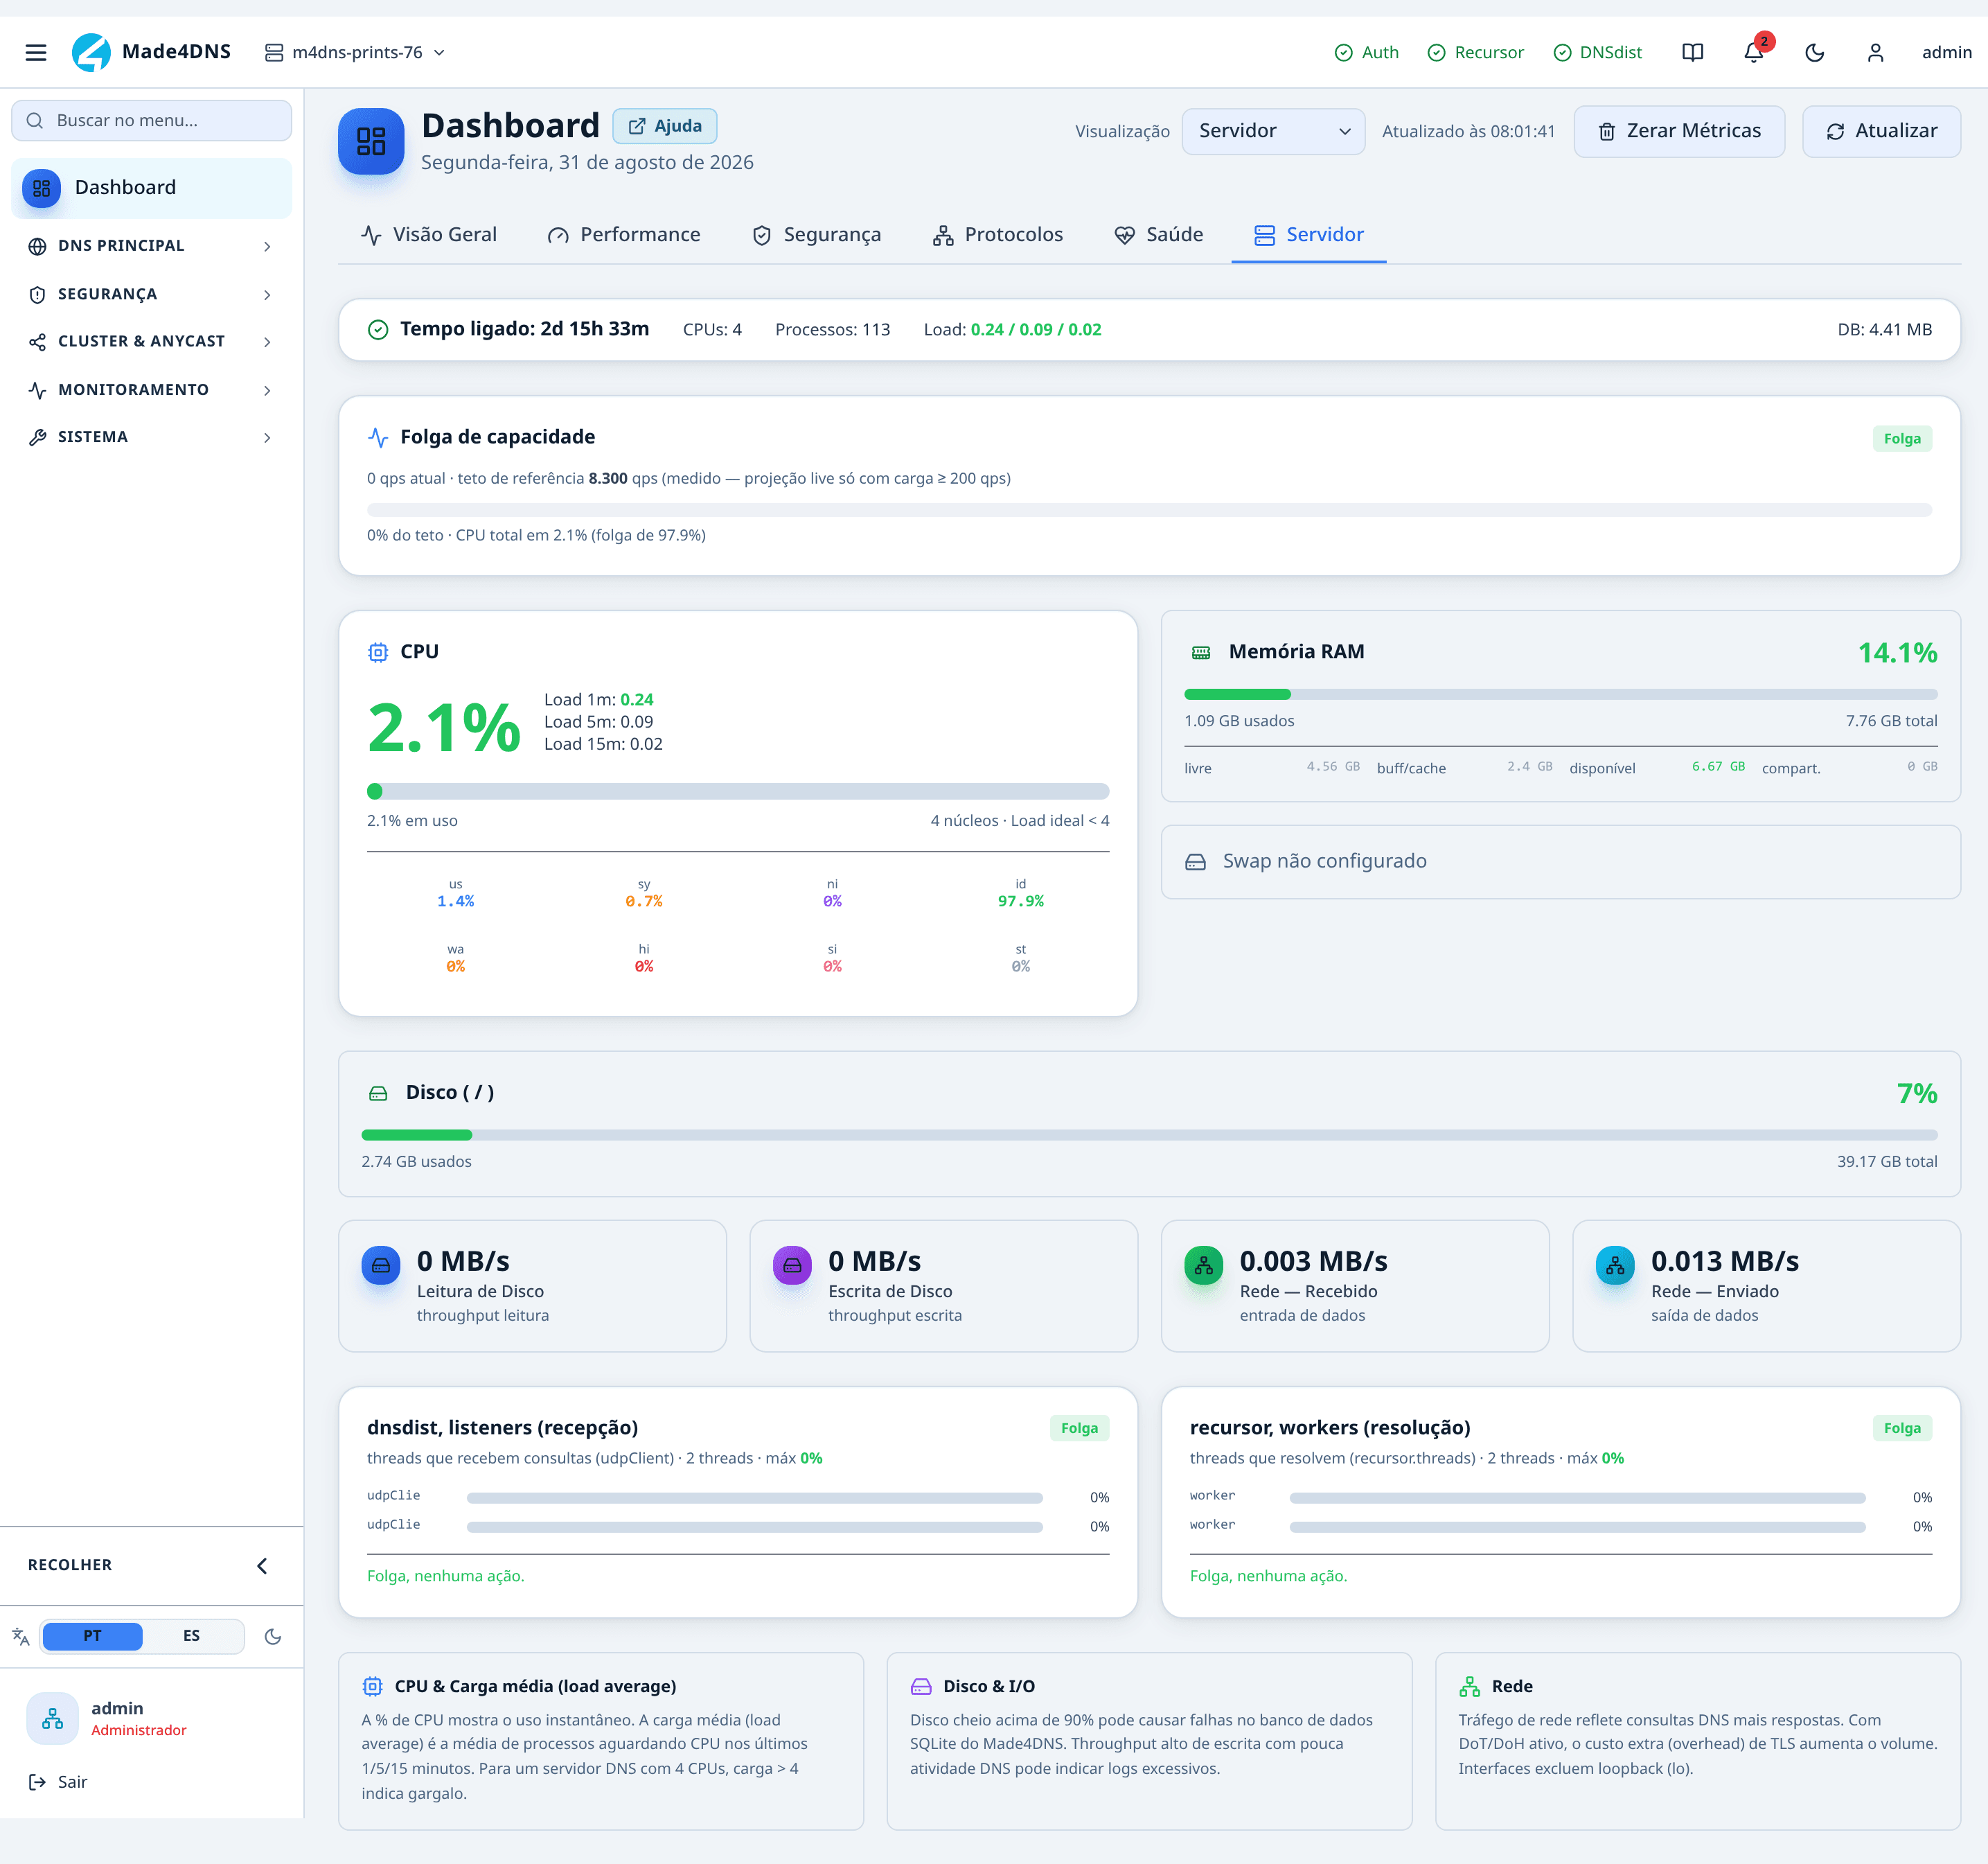Select the Servidor tab

[x=1309, y=235]
